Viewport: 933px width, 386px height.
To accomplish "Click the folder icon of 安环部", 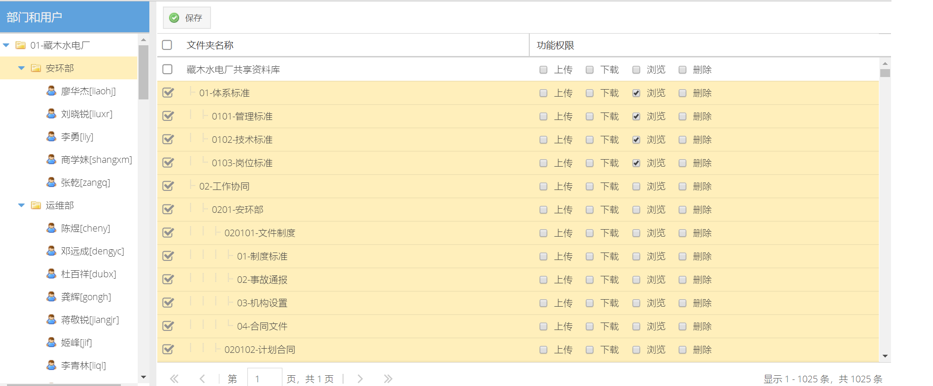I will point(36,68).
